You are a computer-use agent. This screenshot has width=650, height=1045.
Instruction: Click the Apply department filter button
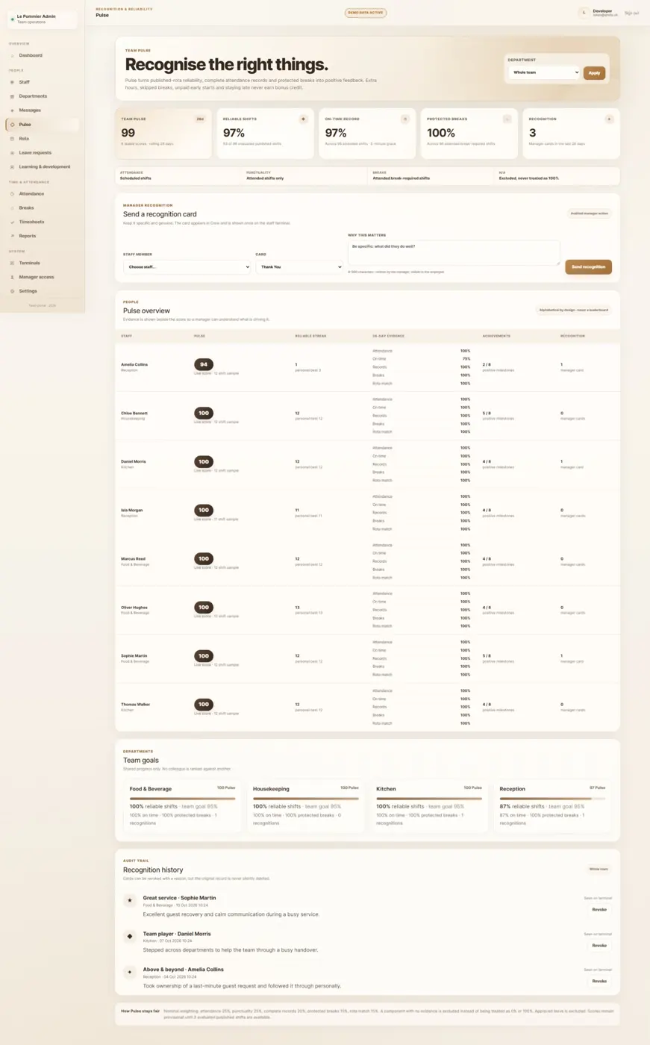click(x=594, y=73)
